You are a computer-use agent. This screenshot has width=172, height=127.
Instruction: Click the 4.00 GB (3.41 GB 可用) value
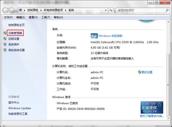coord(105,48)
